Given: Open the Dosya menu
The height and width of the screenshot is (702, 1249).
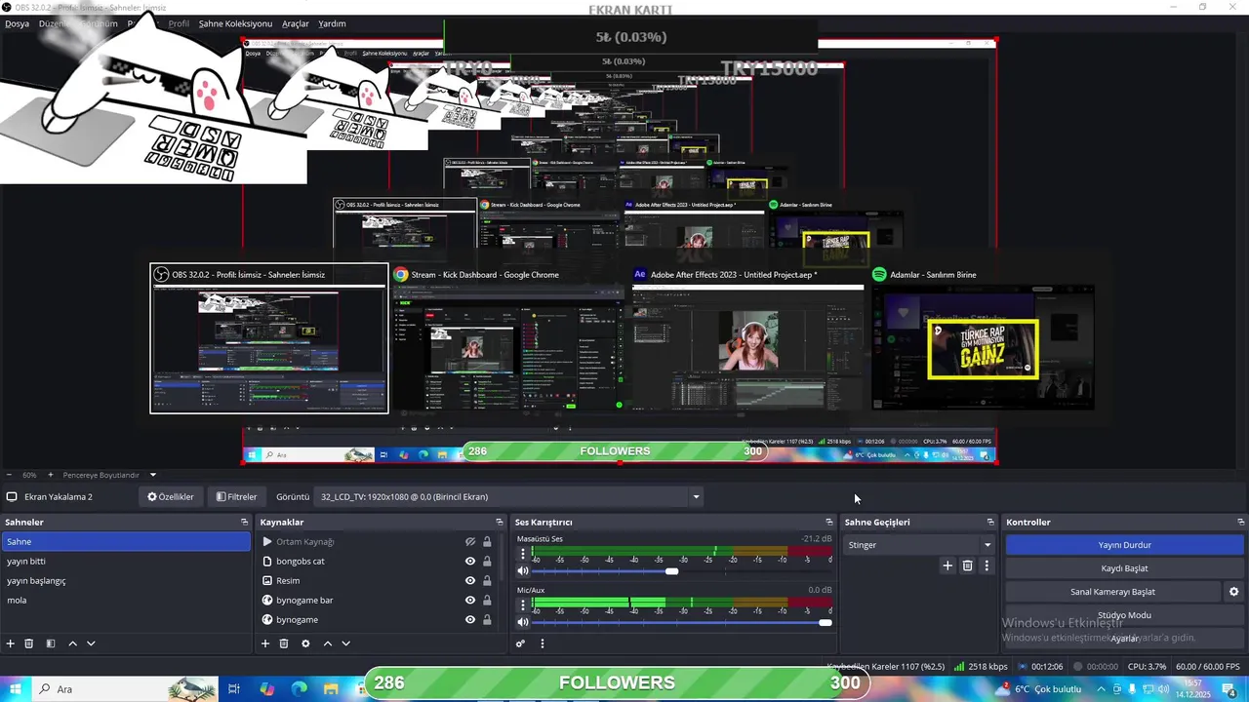Looking at the screenshot, I should 17,23.
